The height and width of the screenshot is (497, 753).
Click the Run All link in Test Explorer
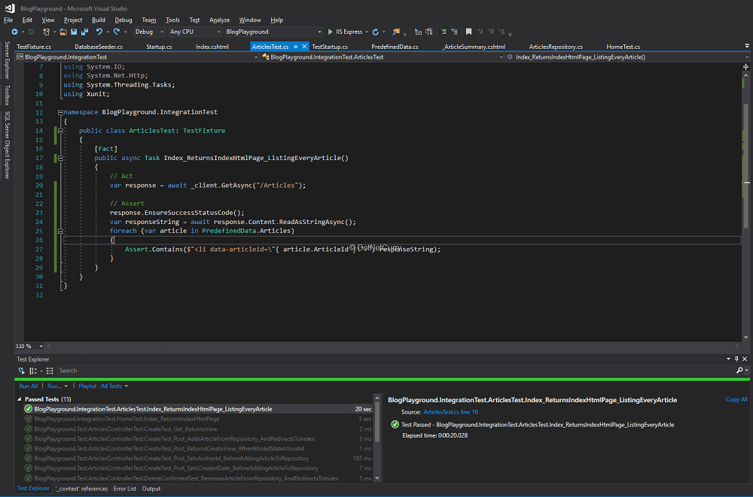point(29,386)
